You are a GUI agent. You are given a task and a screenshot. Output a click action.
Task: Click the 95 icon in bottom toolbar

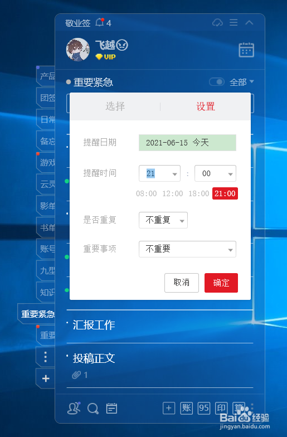point(204,408)
